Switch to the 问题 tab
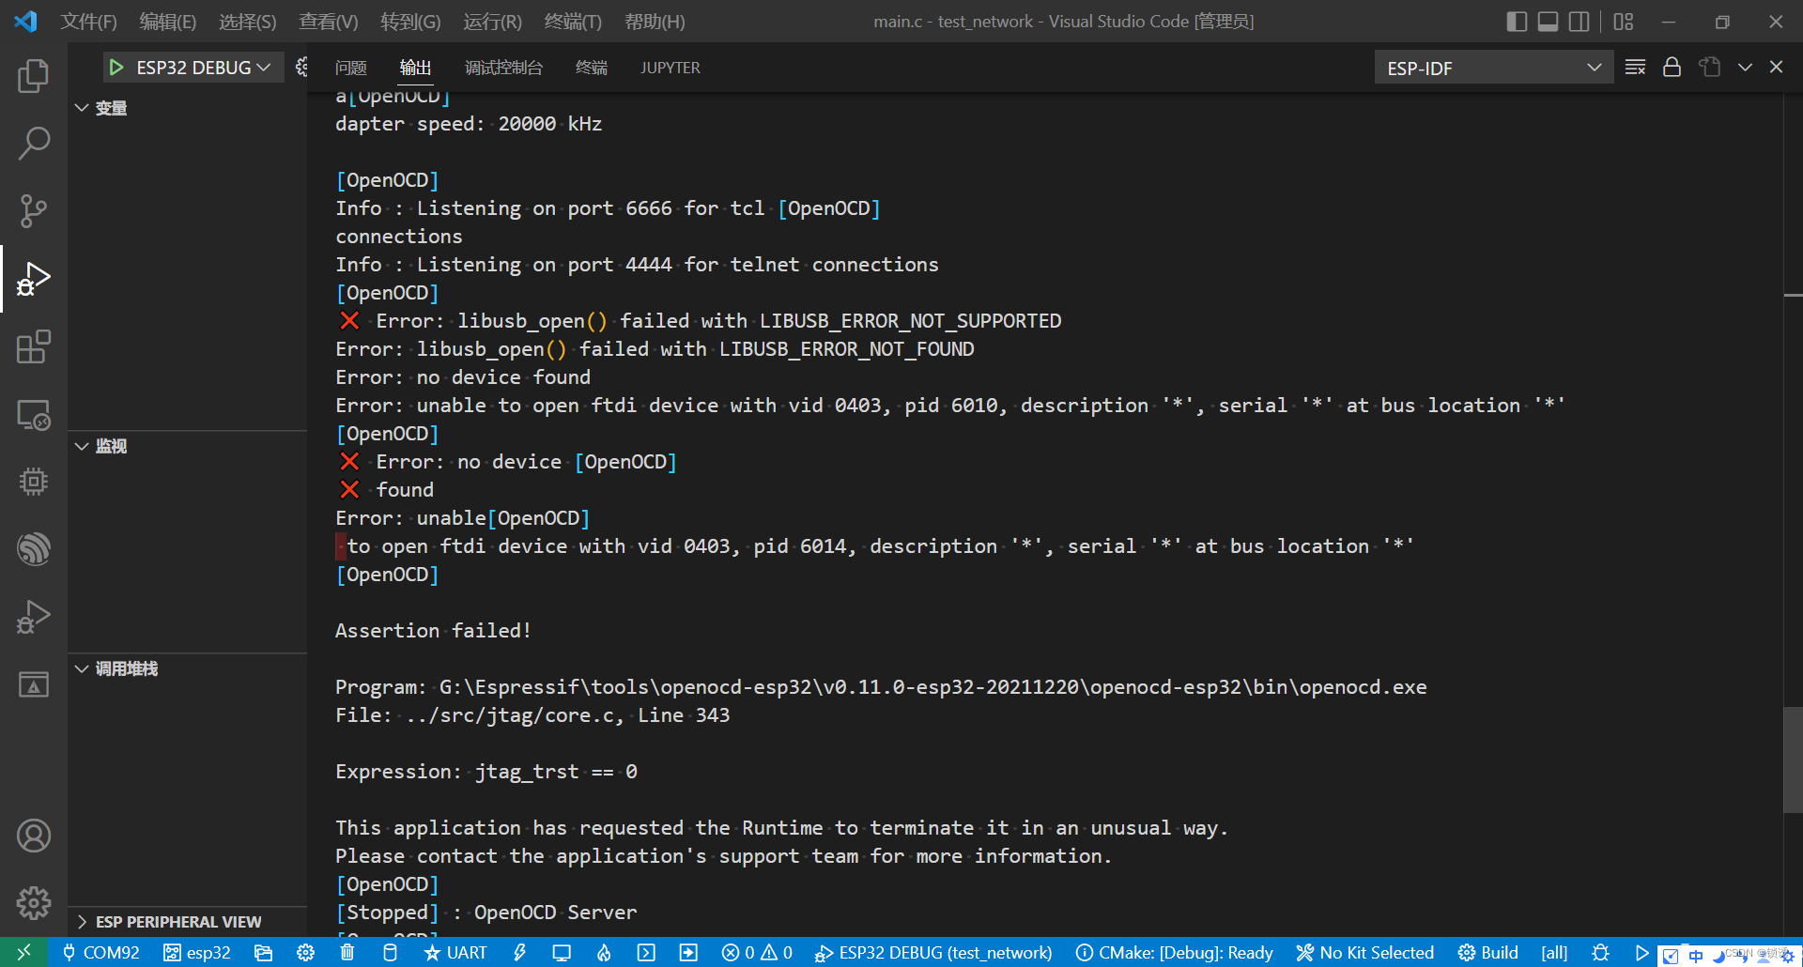The height and width of the screenshot is (967, 1803). (350, 68)
